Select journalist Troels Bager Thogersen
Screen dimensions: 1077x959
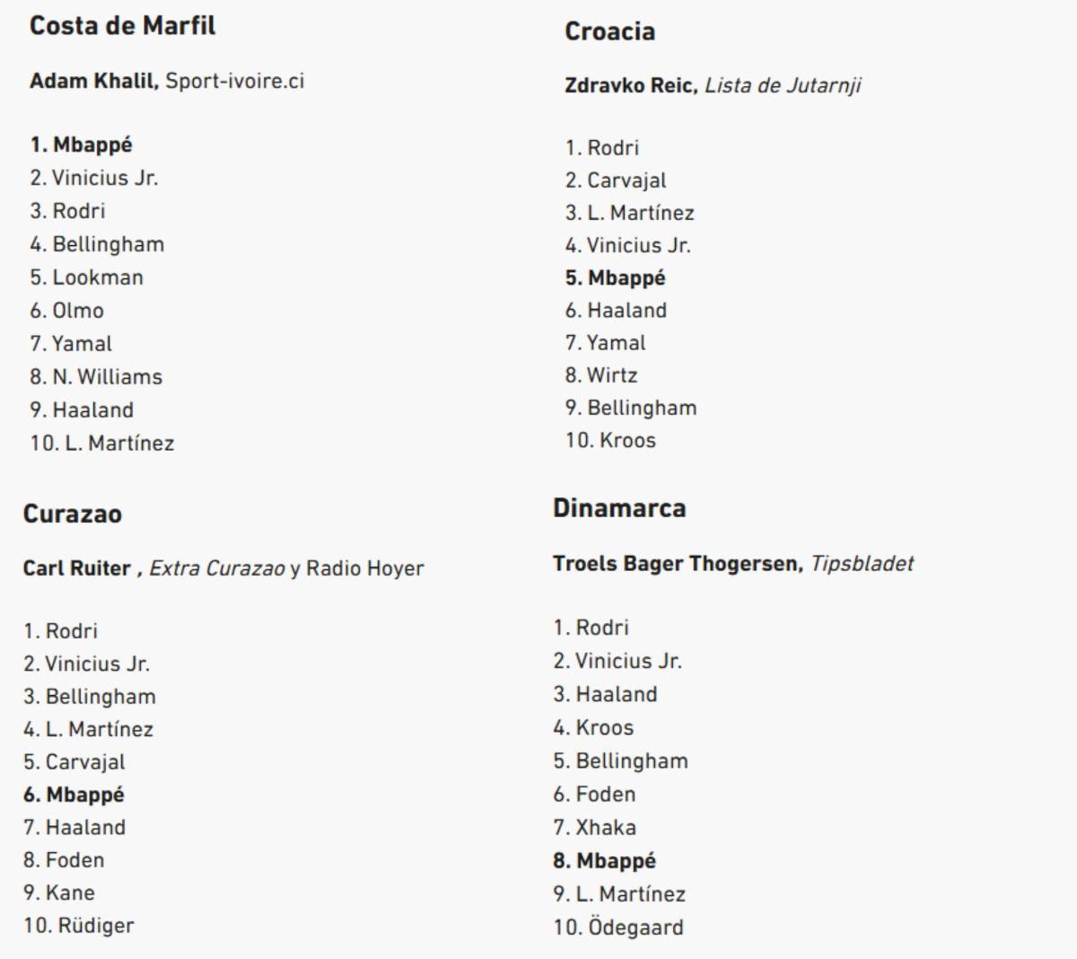677,564
